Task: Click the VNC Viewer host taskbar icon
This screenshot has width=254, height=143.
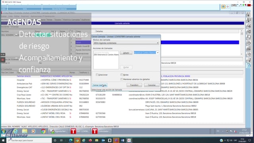Action: point(129,140)
